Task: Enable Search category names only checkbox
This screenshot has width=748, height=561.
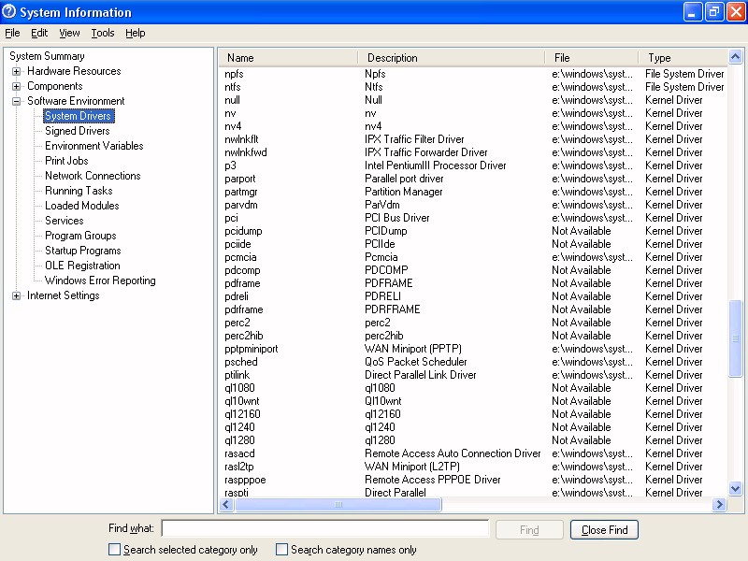Action: tap(282, 550)
